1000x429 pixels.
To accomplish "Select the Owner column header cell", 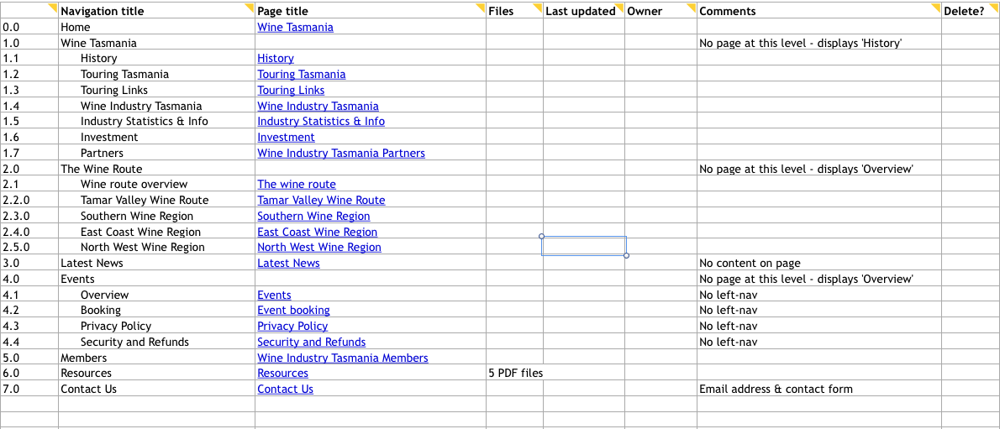I will pyautogui.click(x=661, y=11).
